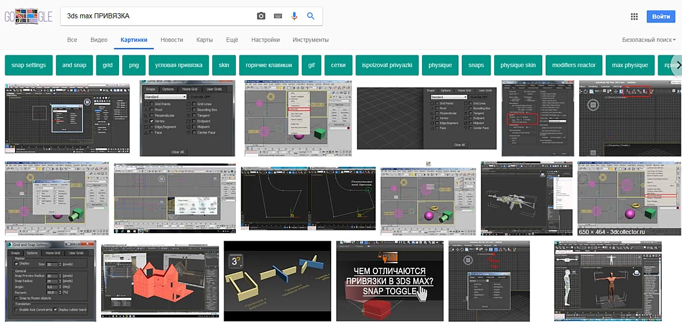Open wide dark grid snaps panel thumbnail
The width and height of the screenshot is (682, 325).
point(427,118)
